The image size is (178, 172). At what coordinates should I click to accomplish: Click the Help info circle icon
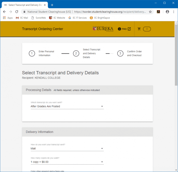[119, 29]
